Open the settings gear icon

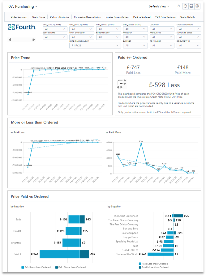pyautogui.click(x=197, y=6)
